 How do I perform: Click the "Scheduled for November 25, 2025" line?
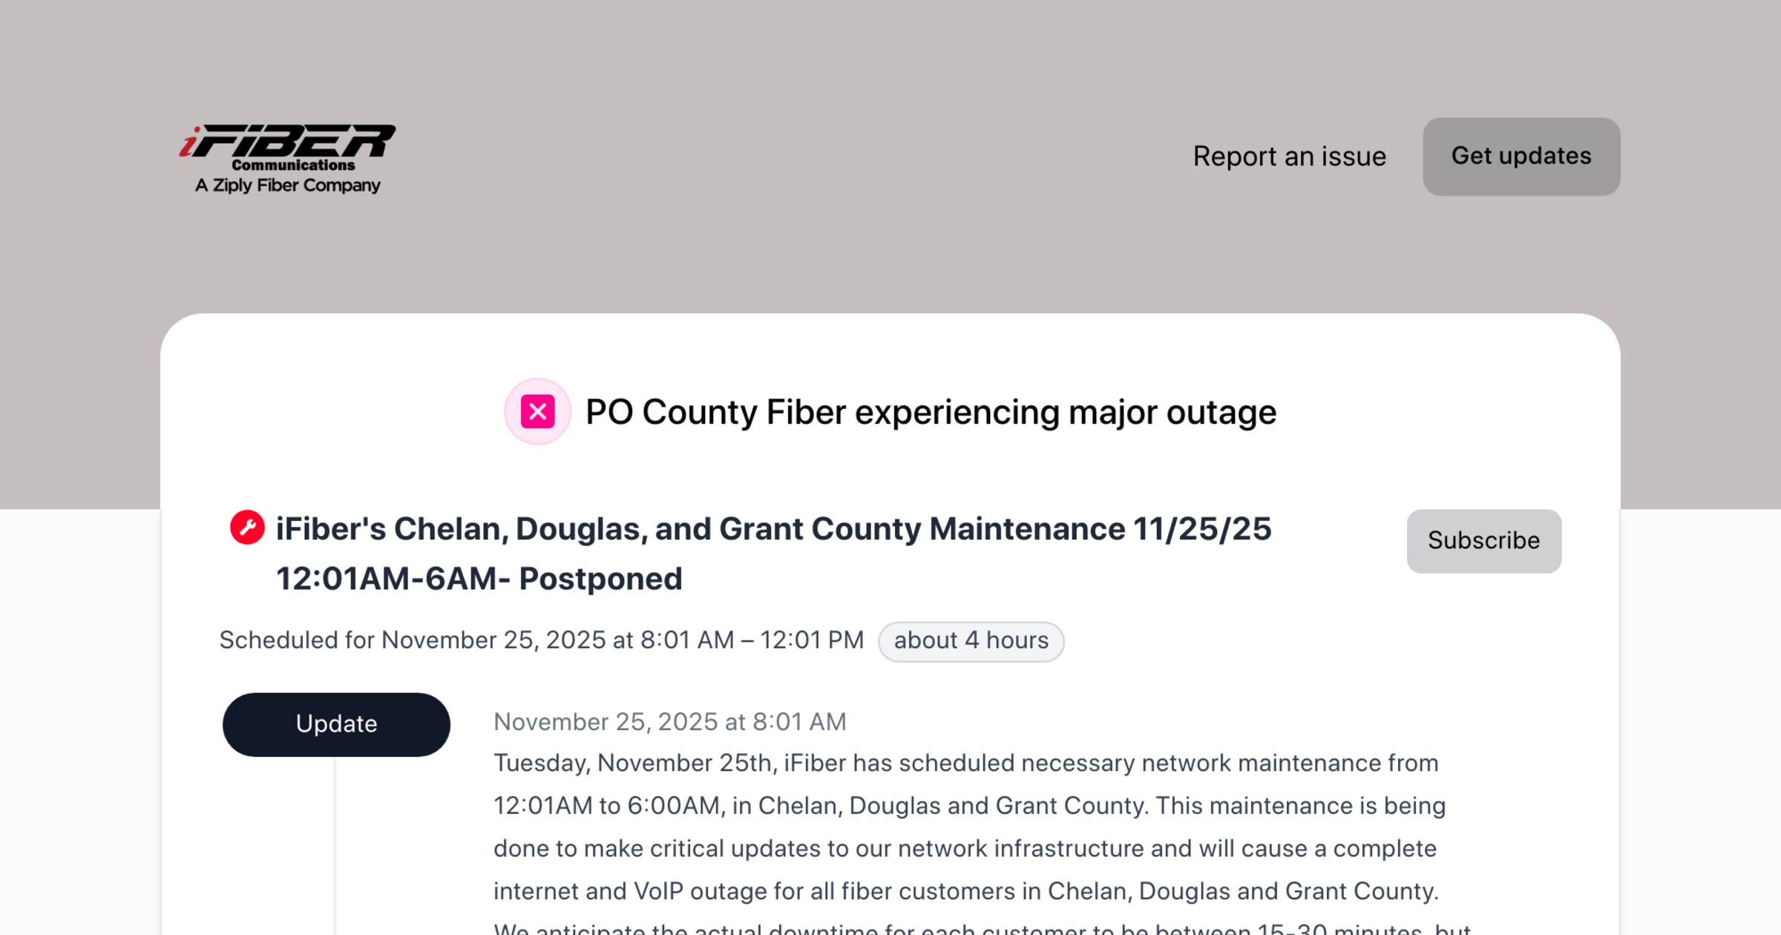tap(541, 640)
